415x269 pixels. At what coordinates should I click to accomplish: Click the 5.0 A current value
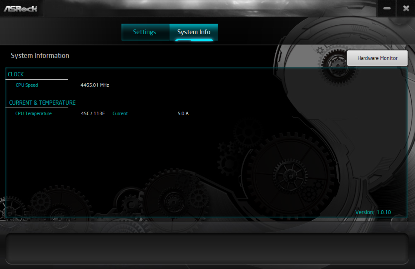(x=183, y=113)
